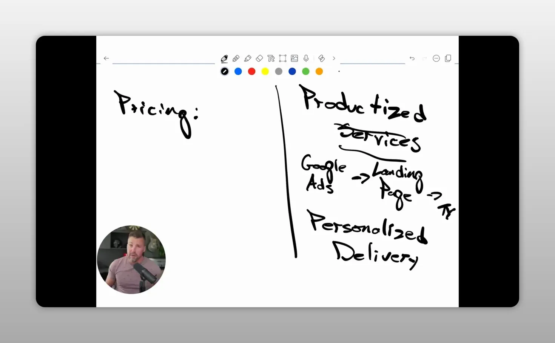Open the more options ellipsis menu
Viewport: 555px width, 343px height.
(x=436, y=58)
